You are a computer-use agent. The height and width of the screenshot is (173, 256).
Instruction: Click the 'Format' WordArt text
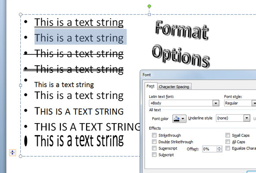(181, 30)
